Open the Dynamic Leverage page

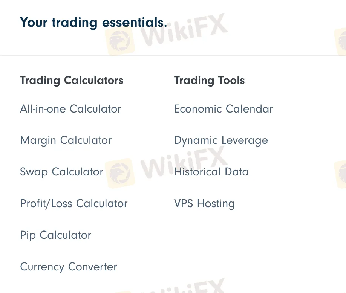(221, 140)
